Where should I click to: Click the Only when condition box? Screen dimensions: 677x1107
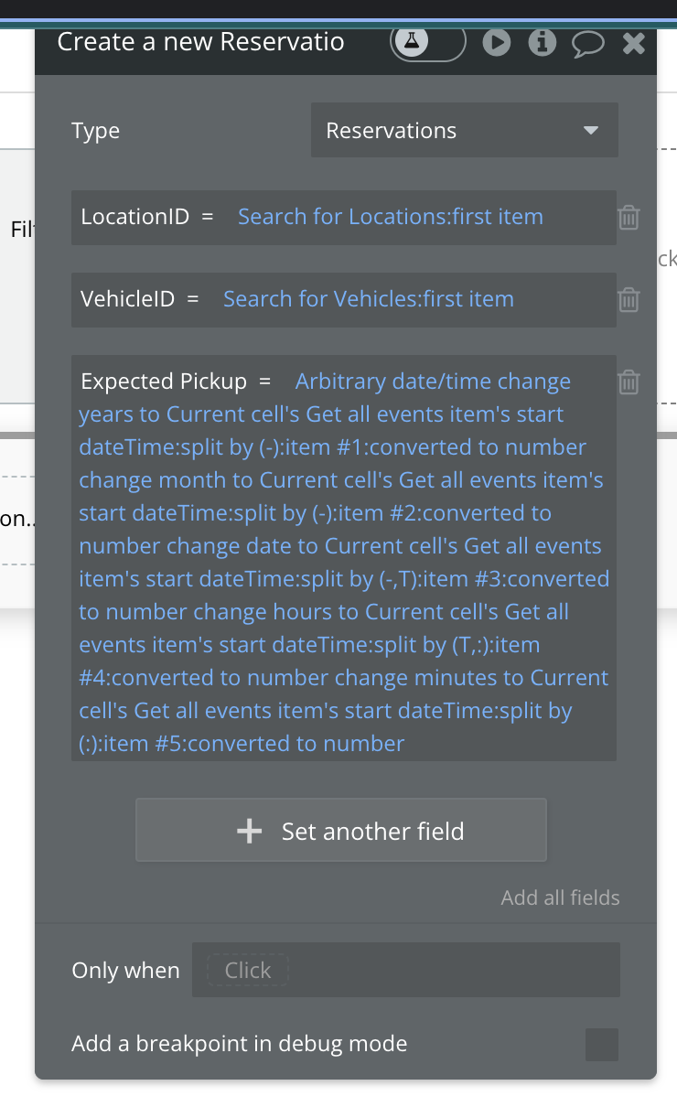tap(406, 970)
